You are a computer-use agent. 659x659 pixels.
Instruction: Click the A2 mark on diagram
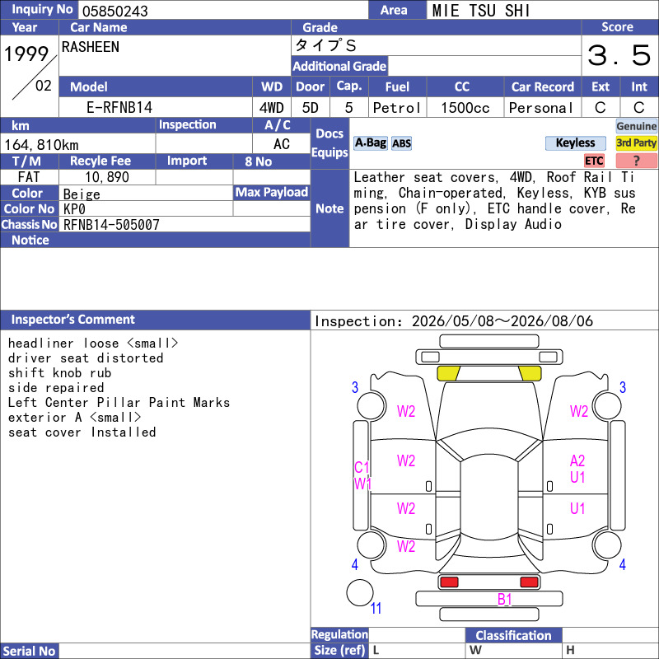point(577,461)
